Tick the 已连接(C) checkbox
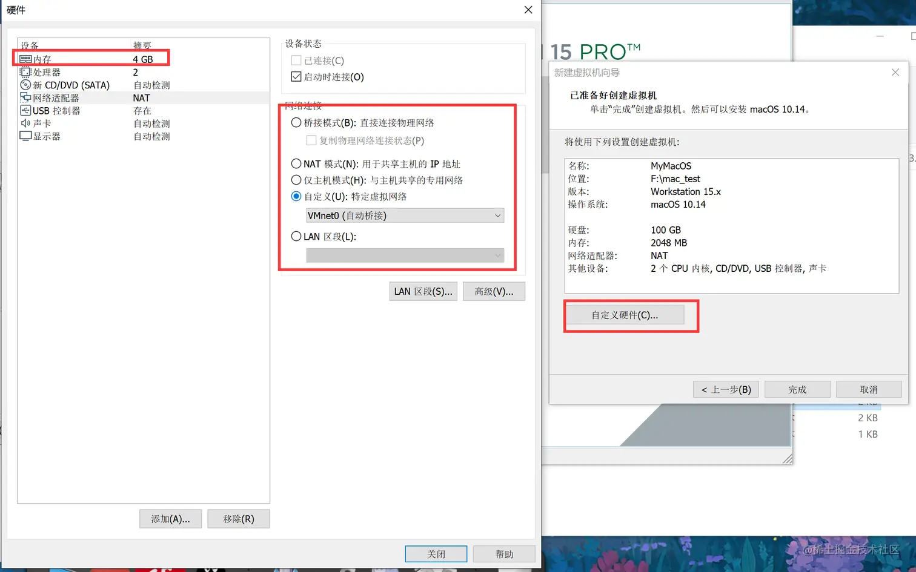916x572 pixels. pos(296,61)
